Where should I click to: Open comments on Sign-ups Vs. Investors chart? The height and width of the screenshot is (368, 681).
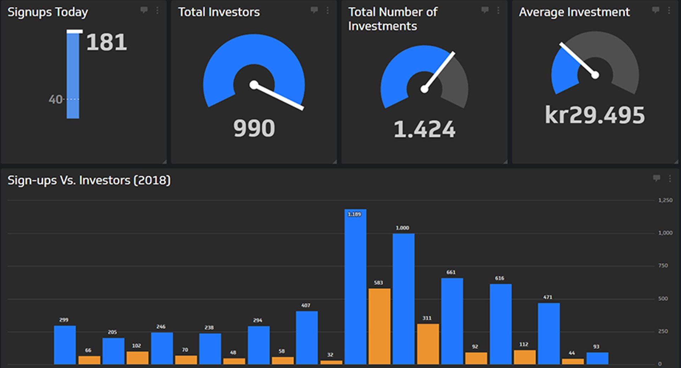tap(657, 178)
